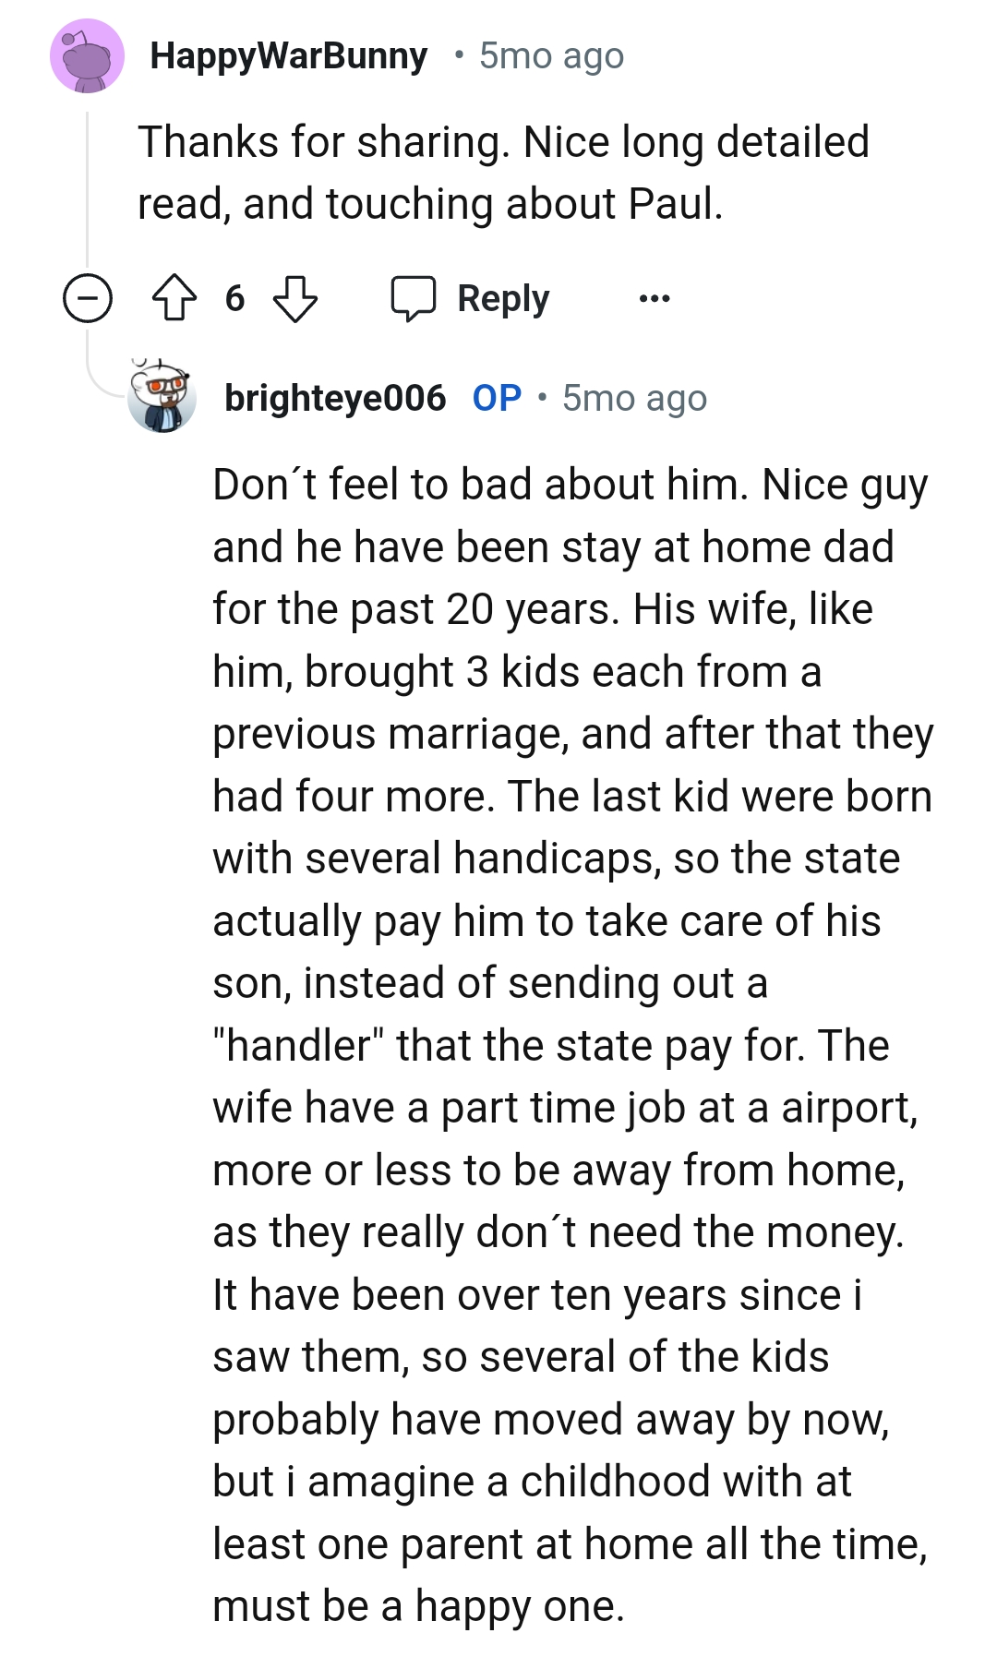
Task: Click brighteye006's snoo avatar
Action: tap(164, 399)
